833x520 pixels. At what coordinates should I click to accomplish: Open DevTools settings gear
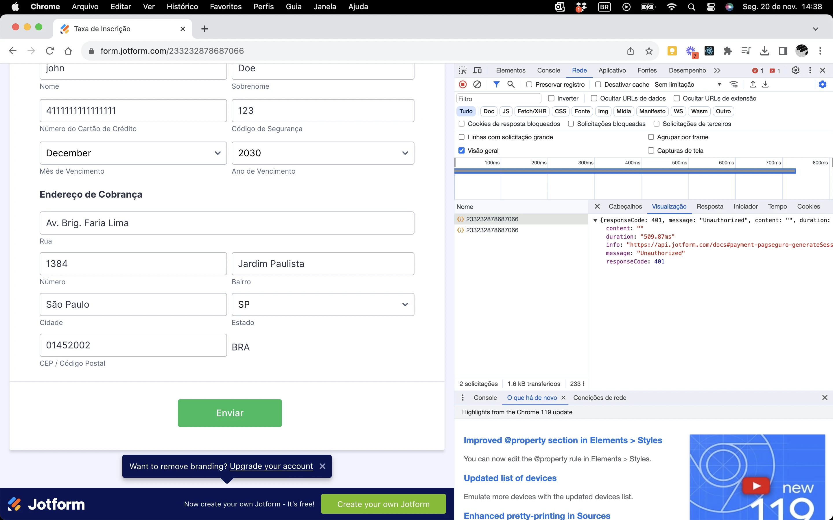pos(795,70)
